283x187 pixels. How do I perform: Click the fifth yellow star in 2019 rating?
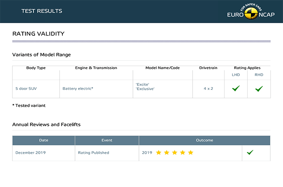point(190,153)
